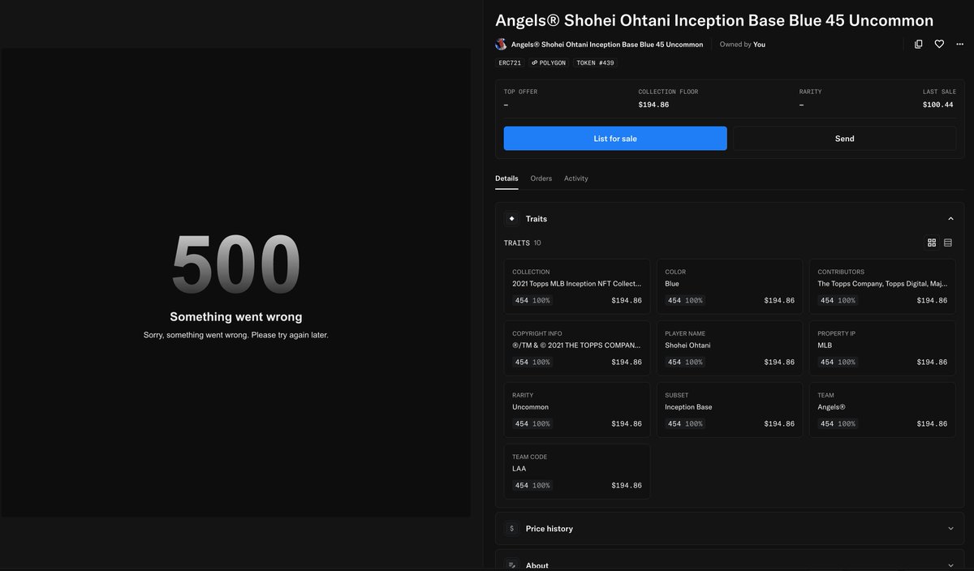Open the TEAM CODE LAA trait card

click(577, 471)
